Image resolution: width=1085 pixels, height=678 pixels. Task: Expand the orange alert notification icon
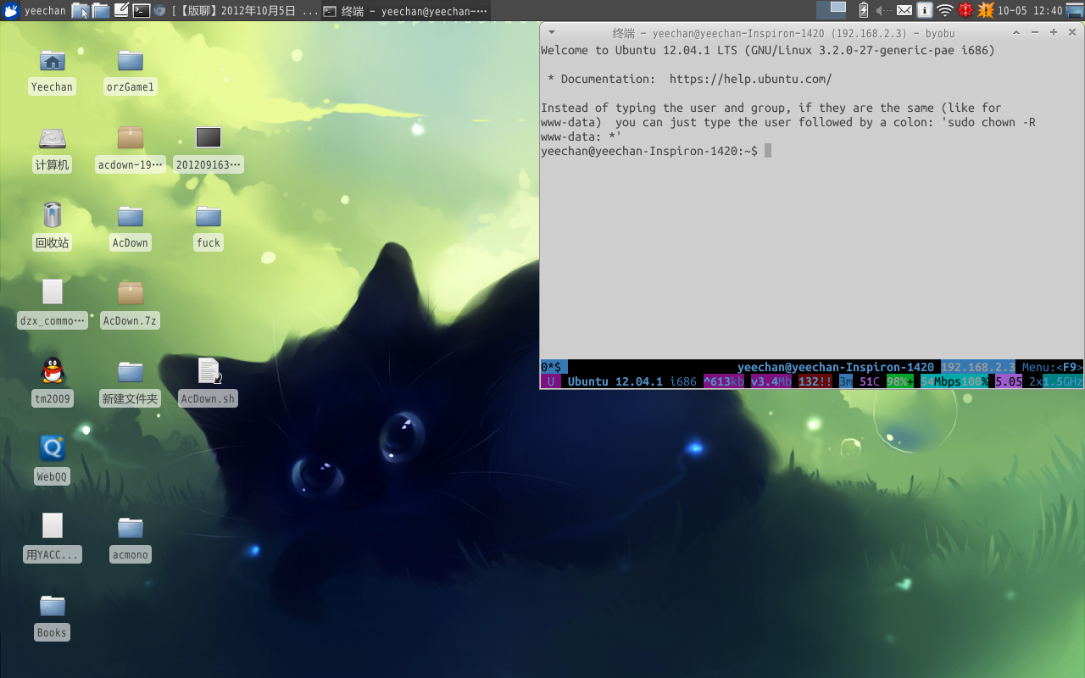986,10
